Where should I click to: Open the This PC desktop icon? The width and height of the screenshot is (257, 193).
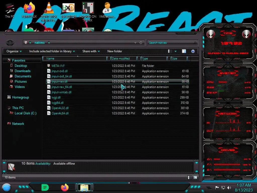(10, 11)
